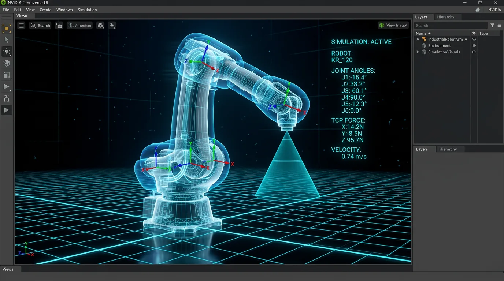Screen dimensions: 504x281
Task: Expand the SimulationVisuals tree node
Action: (x=418, y=52)
